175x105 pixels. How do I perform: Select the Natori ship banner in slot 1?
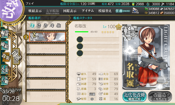coord(47,37)
